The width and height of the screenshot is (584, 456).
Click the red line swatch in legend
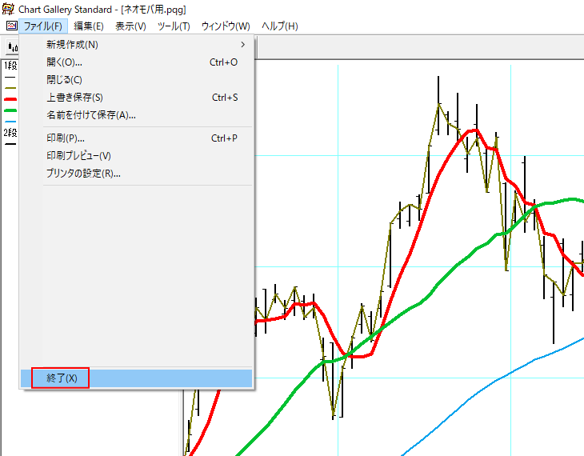pos(10,98)
